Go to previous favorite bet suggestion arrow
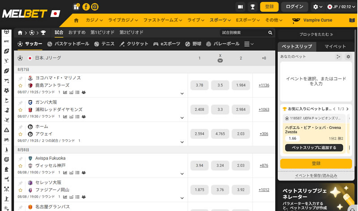 coord(334,109)
